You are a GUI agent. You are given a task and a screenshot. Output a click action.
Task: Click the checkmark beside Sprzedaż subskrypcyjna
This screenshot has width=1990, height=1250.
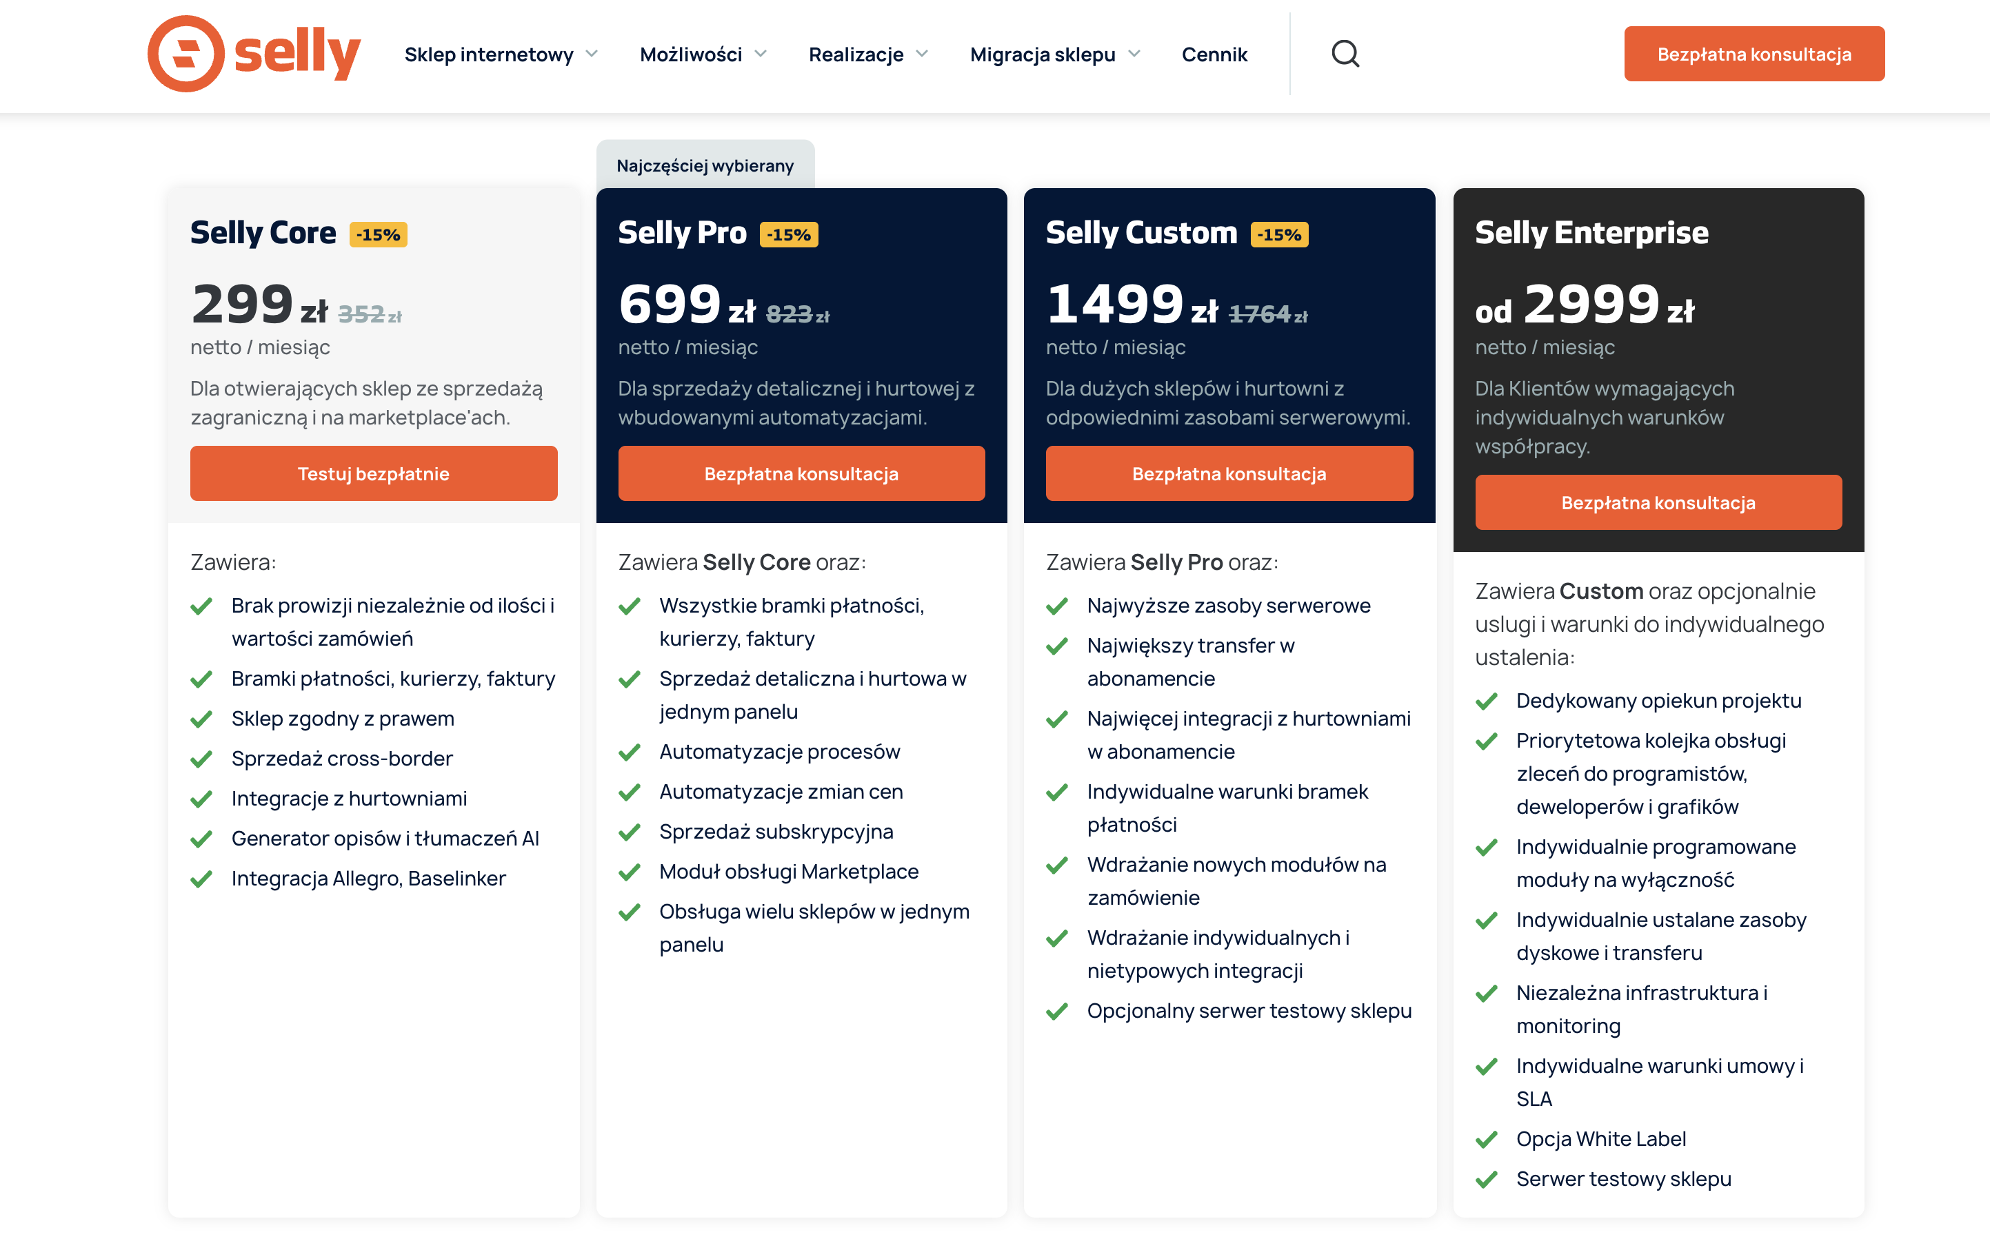point(629,832)
